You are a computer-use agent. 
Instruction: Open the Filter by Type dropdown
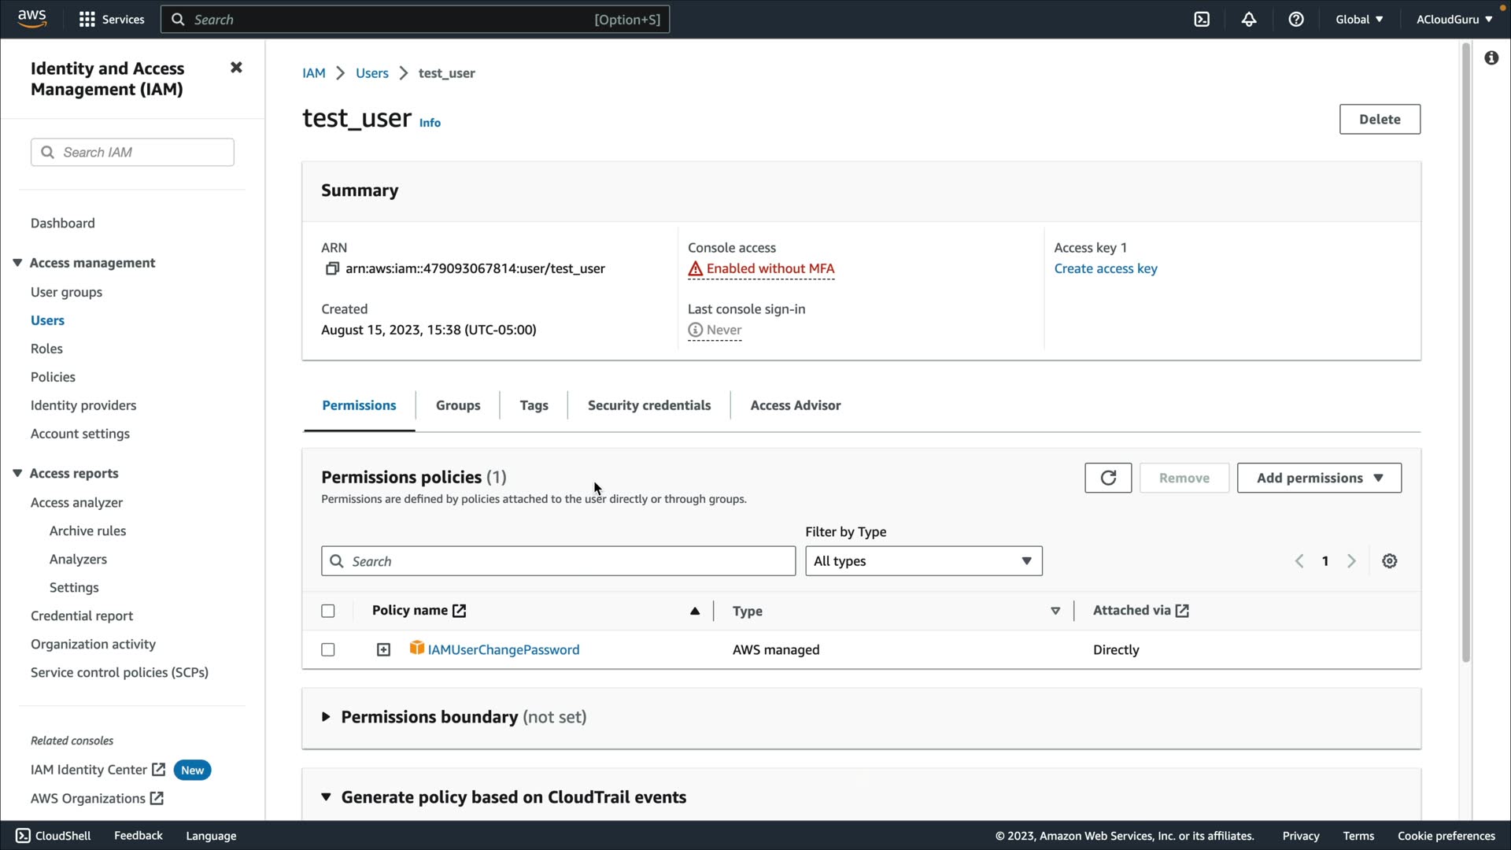pyautogui.click(x=923, y=561)
